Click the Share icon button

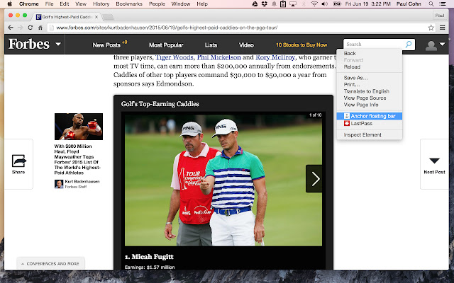[18, 163]
